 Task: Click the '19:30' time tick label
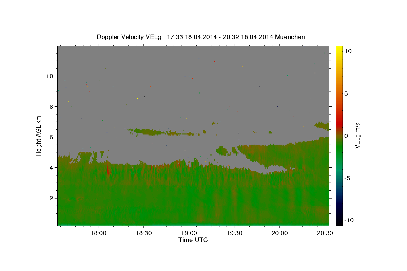[234, 233]
